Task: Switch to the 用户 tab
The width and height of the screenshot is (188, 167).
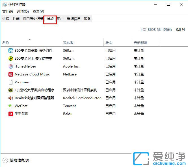Action: pyautogui.click(x=61, y=19)
